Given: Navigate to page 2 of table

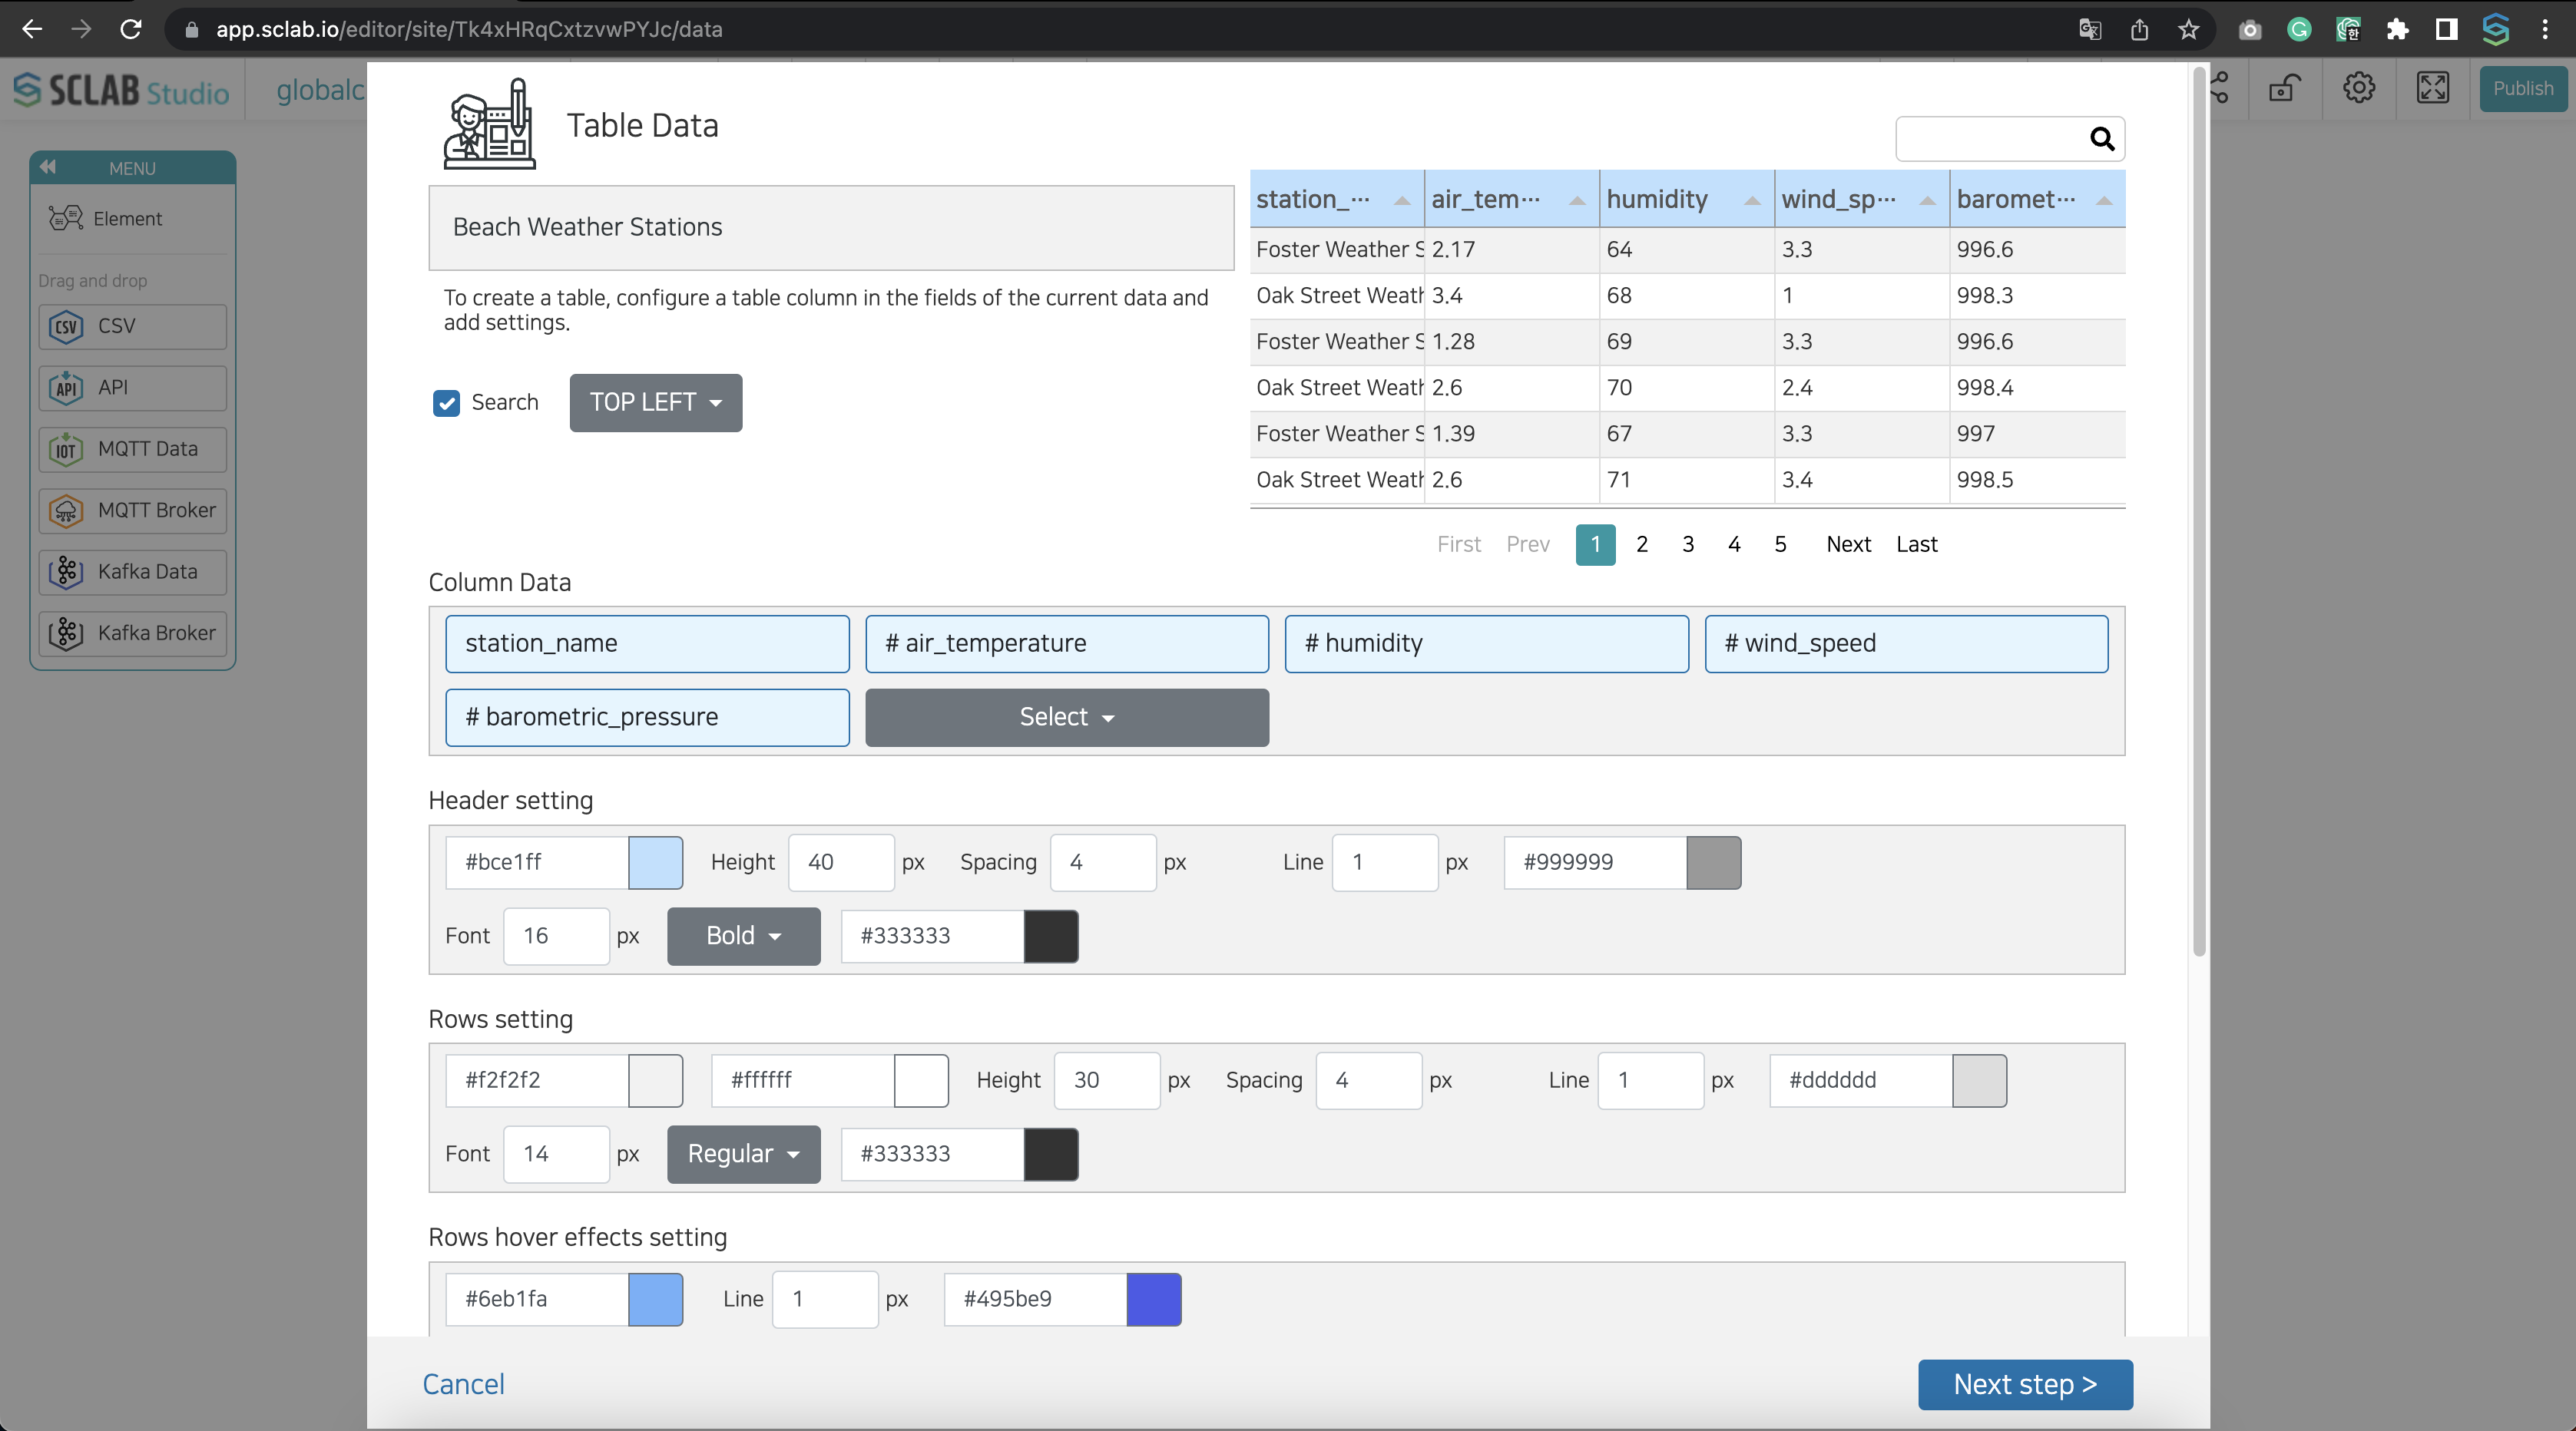Looking at the screenshot, I should click(1640, 543).
